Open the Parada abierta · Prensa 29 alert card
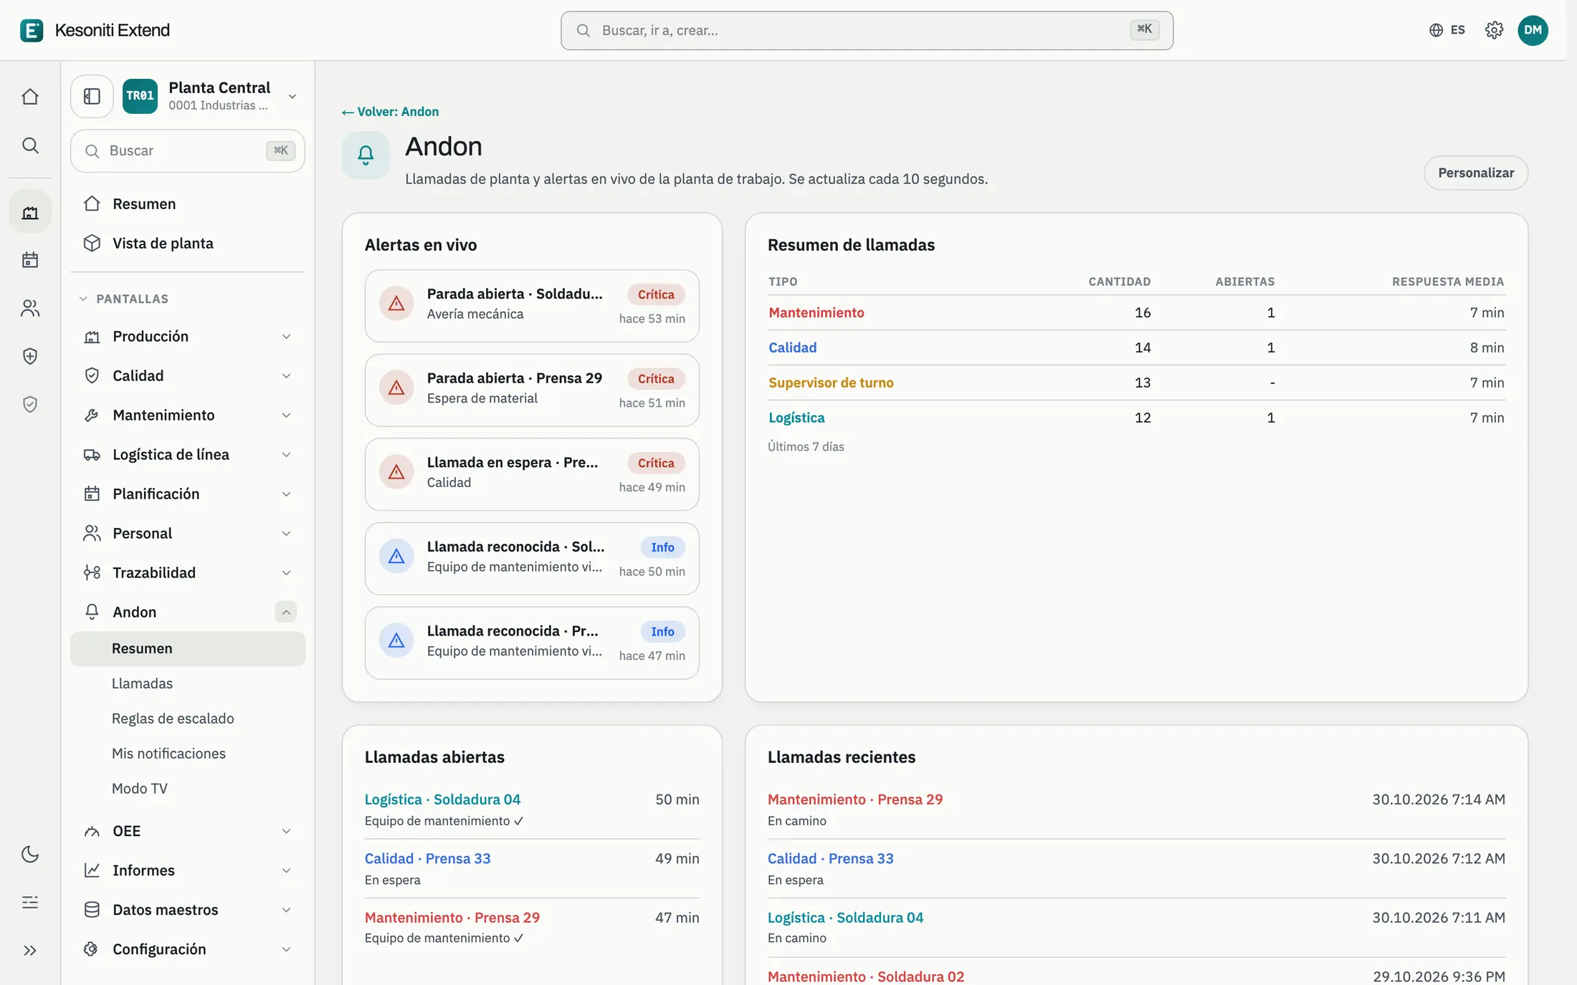The width and height of the screenshot is (1577, 985). tap(532, 390)
